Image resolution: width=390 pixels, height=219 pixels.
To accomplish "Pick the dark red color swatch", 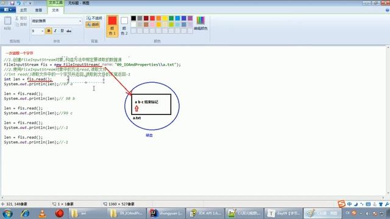I will point(146,18).
